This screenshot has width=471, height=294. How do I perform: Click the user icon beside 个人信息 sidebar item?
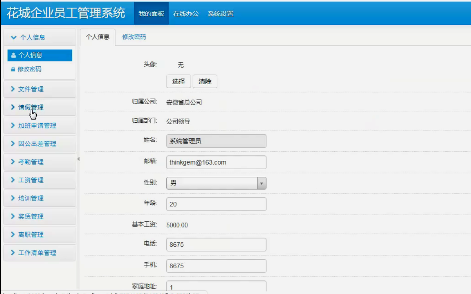coord(13,56)
